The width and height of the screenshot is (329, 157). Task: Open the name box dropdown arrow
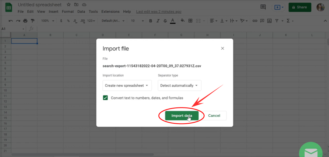pyautogui.click(x=23, y=29)
